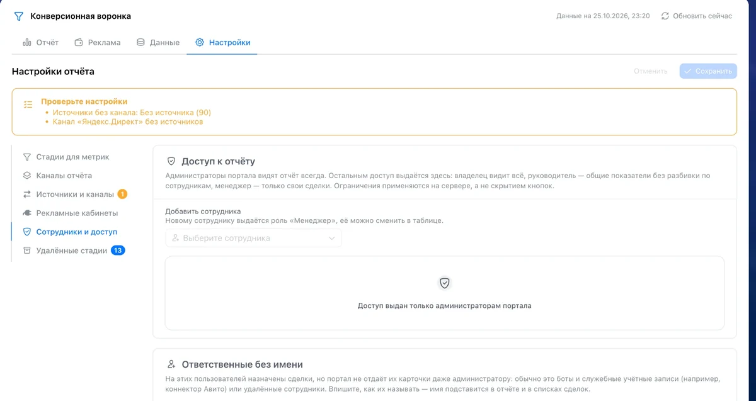
Task: Click the megaphone icon next to Рекламные кабинеты
Action: [26, 213]
